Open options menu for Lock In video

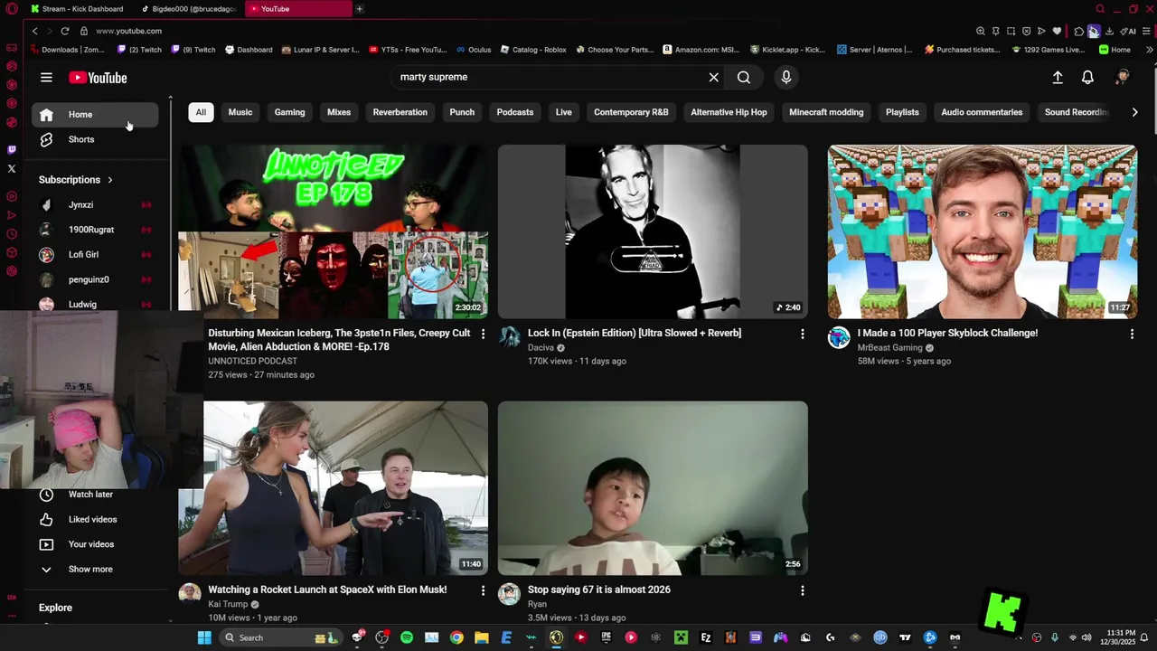pos(802,334)
